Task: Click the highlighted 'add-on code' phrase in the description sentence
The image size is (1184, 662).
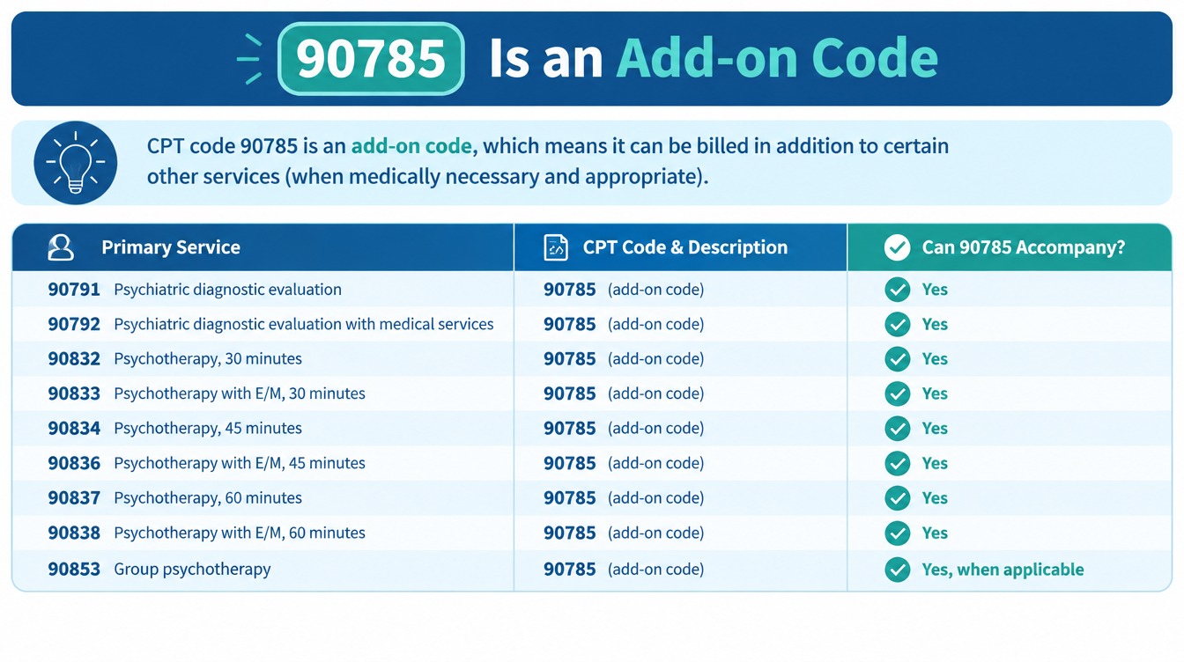Action: [x=411, y=145]
